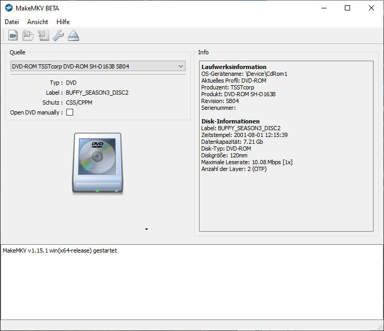Click the 'Anzahl der Layer: 2 (OTP)' line
This screenshot has width=384, height=331.
pyautogui.click(x=234, y=169)
